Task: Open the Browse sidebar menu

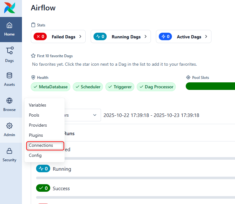Action: pyautogui.click(x=9, y=105)
